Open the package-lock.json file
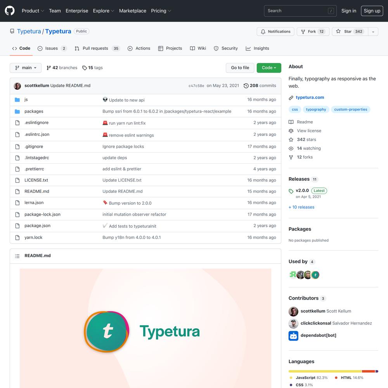The height and width of the screenshot is (388, 388). pyautogui.click(x=42, y=215)
